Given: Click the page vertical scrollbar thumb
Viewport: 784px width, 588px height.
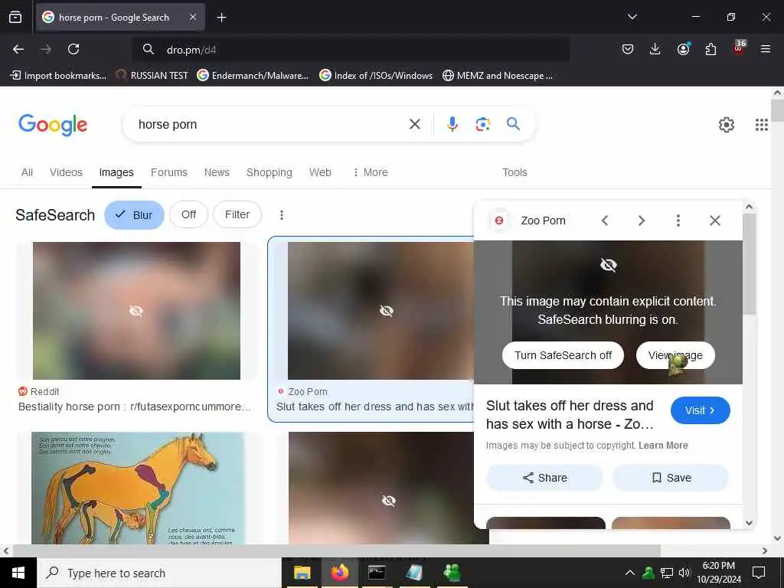Looking at the screenshot, I should (x=778, y=110).
